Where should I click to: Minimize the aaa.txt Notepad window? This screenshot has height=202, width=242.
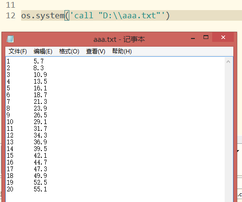click(193, 38)
